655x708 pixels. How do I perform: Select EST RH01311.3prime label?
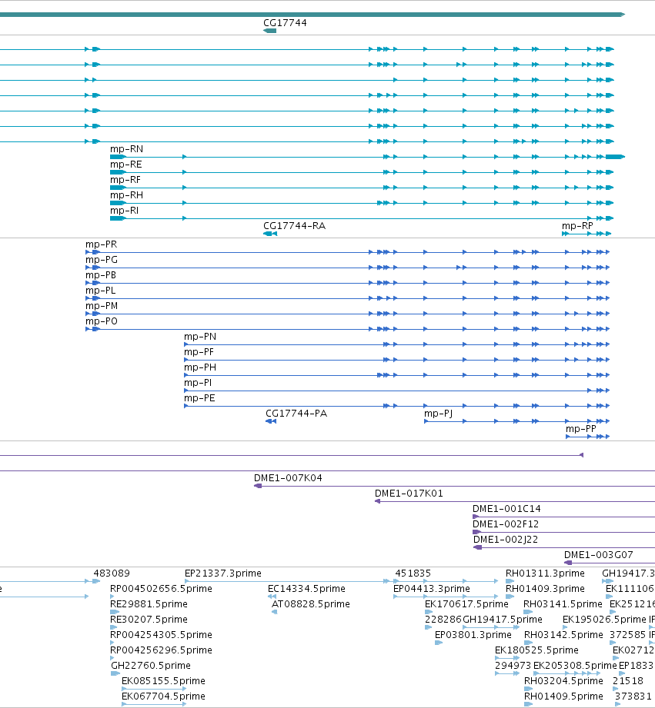click(x=545, y=573)
